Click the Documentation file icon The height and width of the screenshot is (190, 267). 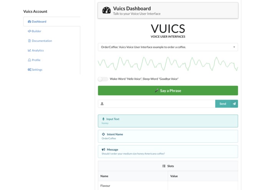coord(29,41)
